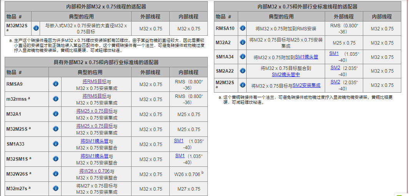
Task: Follow the SM2安装集成 link
Action: (x=307, y=85)
